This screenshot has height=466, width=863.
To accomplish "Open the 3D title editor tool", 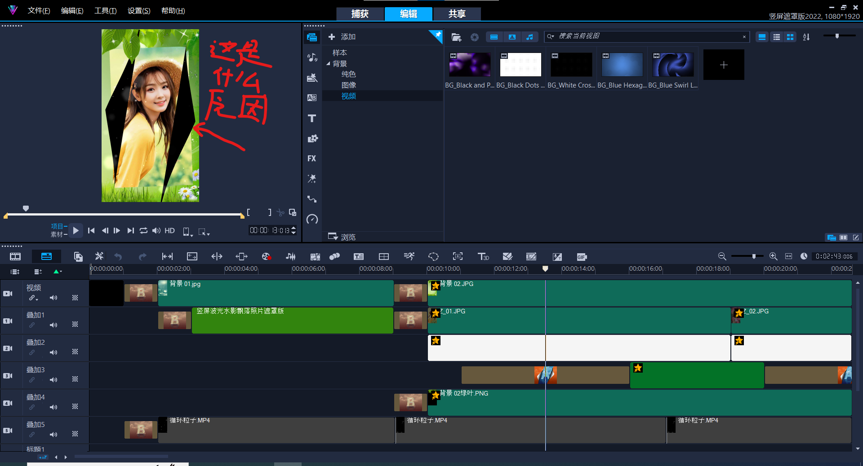I will pos(483,256).
